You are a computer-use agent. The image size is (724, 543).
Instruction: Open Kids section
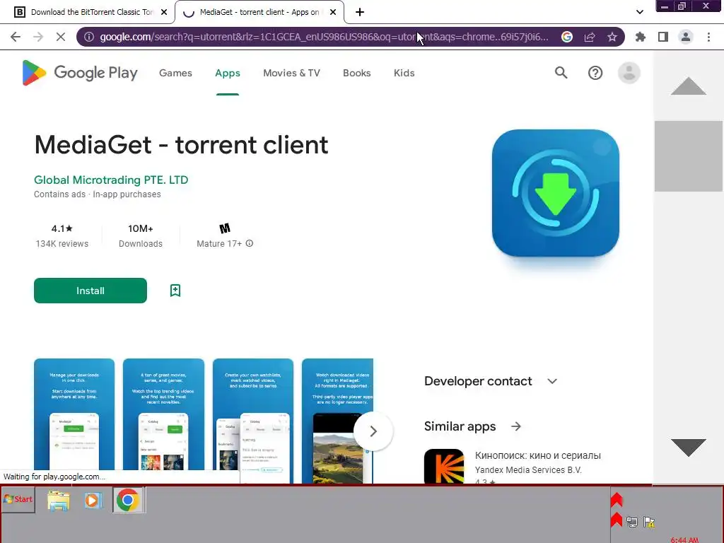(404, 73)
